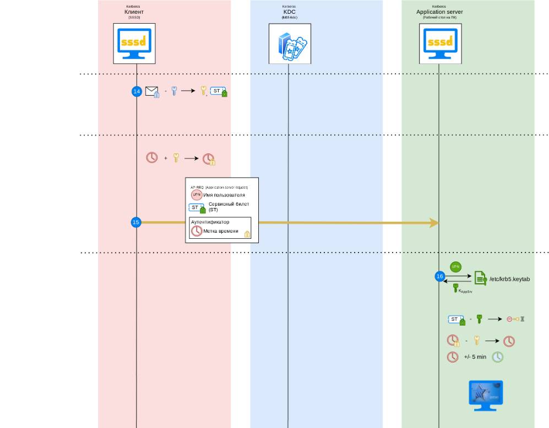The image size is (549, 428).
Task: Click the Application server sssd monitor icon
Action: pos(441,42)
